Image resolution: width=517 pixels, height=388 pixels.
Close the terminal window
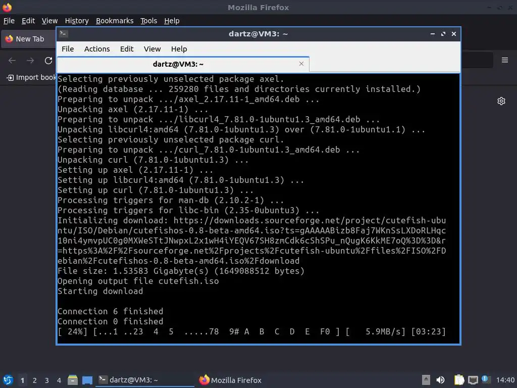pyautogui.click(x=454, y=34)
